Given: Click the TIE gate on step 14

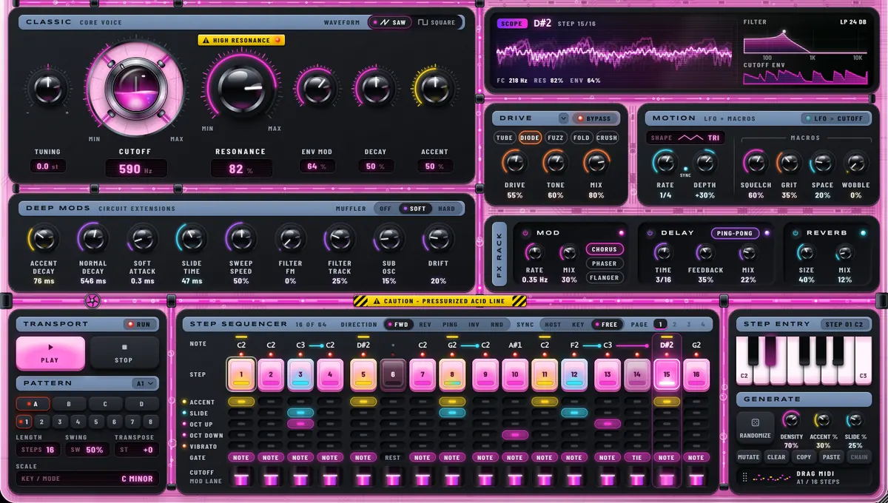Looking at the screenshot, I should [x=636, y=458].
